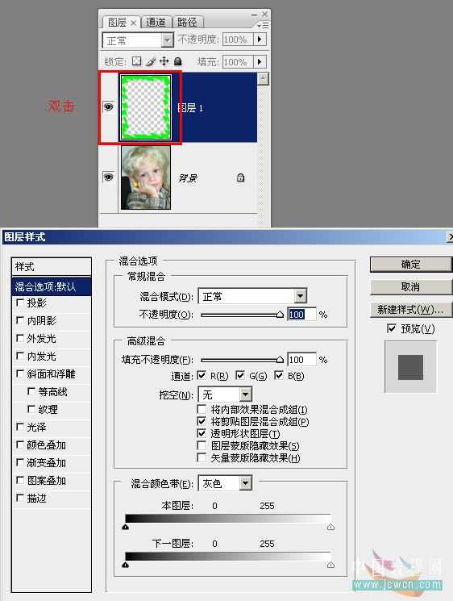Click the lock icon on 背景 layer
This screenshot has width=453, height=601.
[240, 177]
